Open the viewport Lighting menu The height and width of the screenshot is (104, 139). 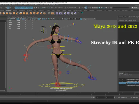click(19, 17)
